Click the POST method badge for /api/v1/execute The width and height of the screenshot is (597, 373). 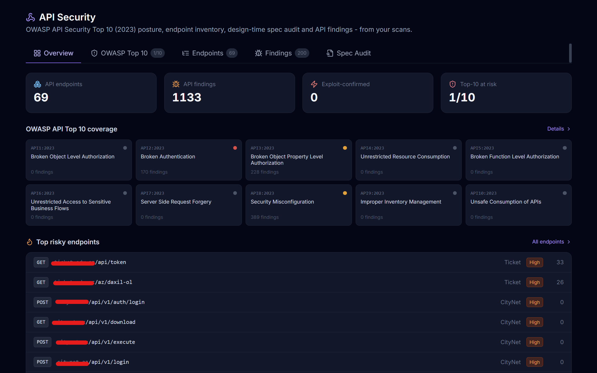tap(42, 342)
